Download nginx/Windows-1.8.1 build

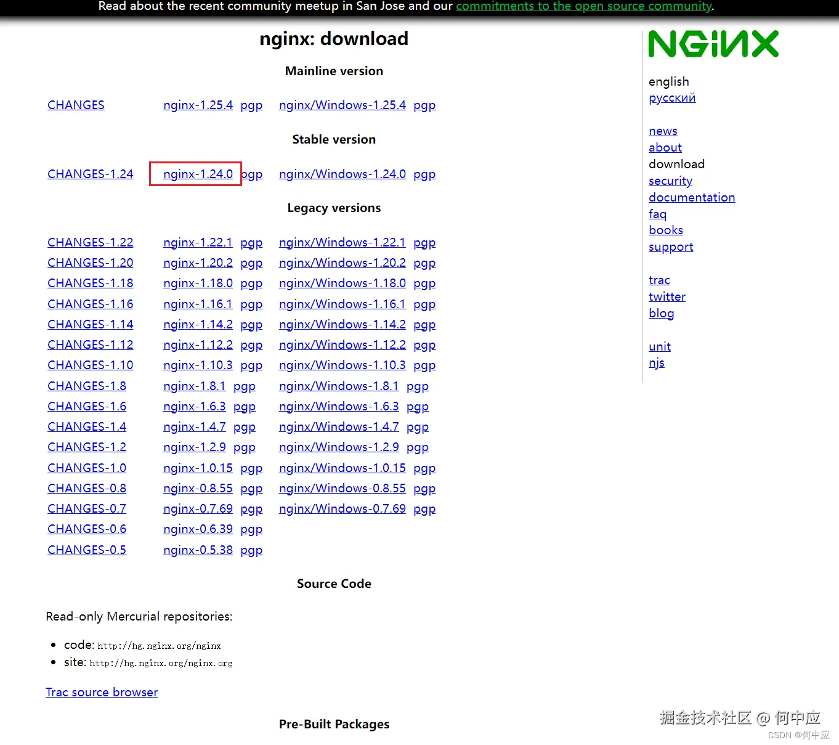coord(339,386)
